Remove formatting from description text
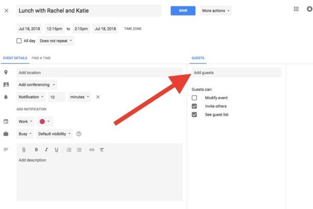This screenshot has width=313, height=209. coord(102,150)
